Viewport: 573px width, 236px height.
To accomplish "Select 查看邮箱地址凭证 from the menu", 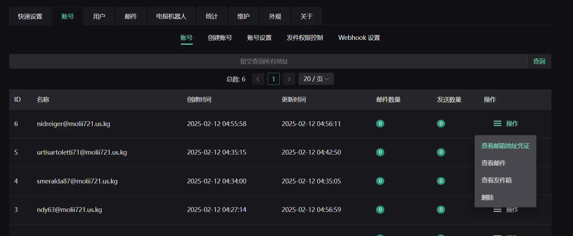I will [505, 146].
